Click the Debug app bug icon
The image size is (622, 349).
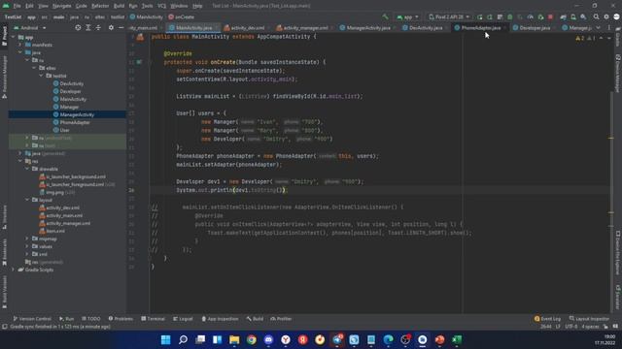510,17
